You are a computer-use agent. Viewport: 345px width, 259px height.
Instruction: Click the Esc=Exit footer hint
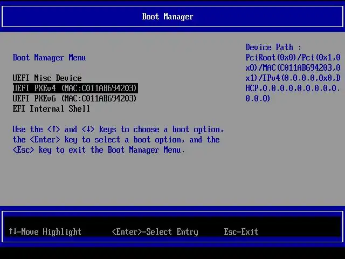coord(241,231)
